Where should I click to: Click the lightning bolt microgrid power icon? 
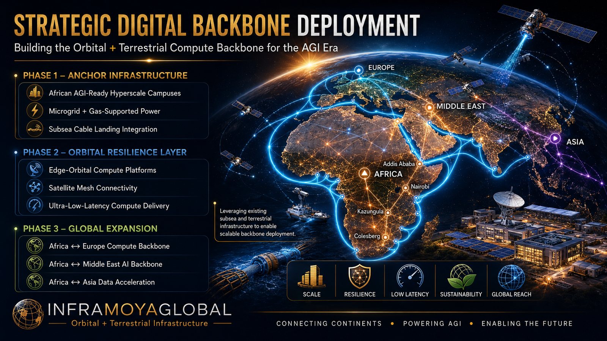[35, 111]
